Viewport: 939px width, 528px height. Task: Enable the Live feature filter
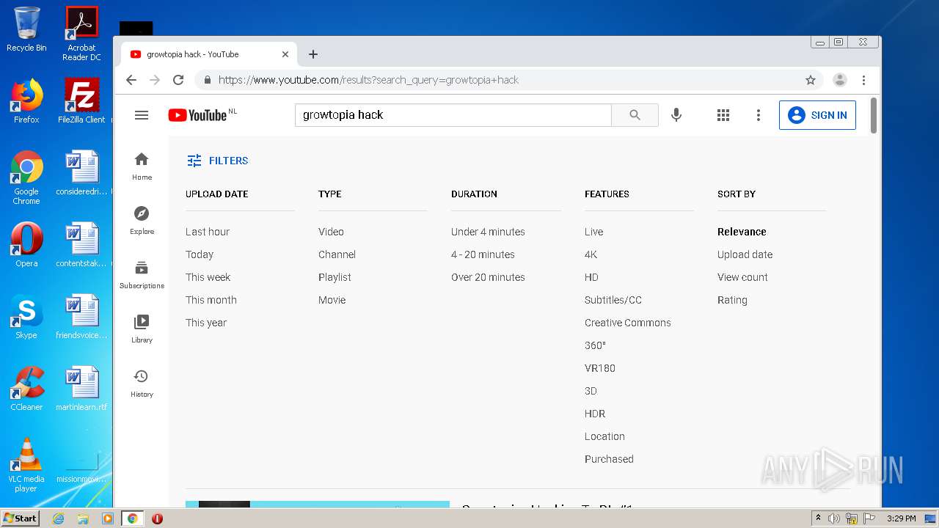pyautogui.click(x=593, y=232)
